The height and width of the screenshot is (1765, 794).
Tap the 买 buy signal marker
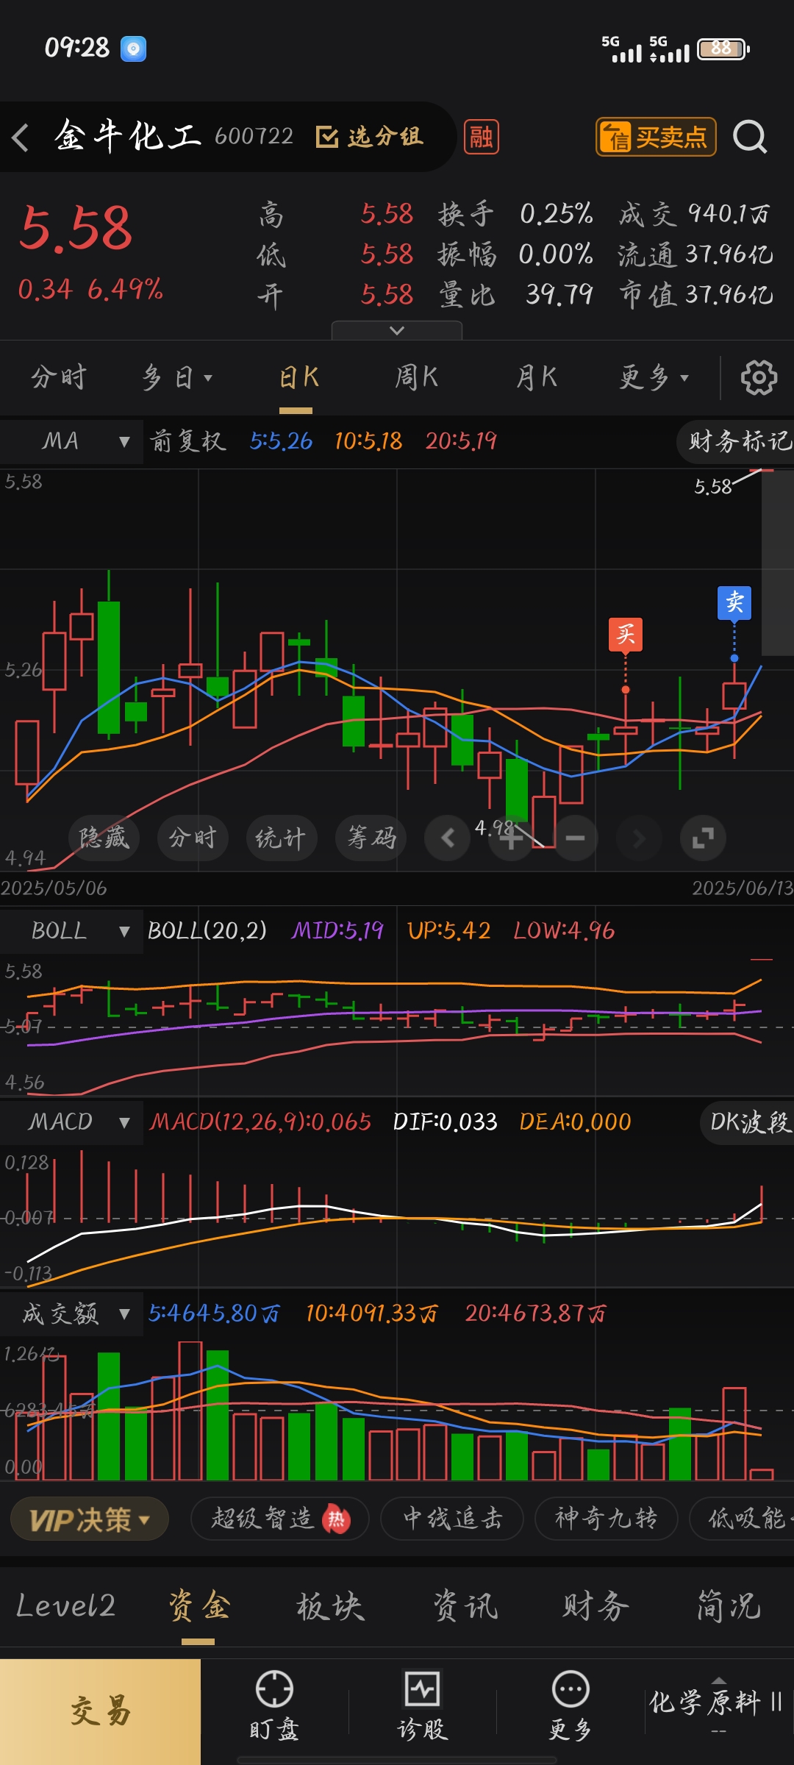pos(626,635)
